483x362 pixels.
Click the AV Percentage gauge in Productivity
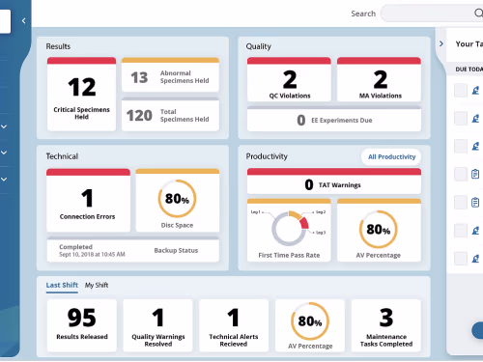379,230
